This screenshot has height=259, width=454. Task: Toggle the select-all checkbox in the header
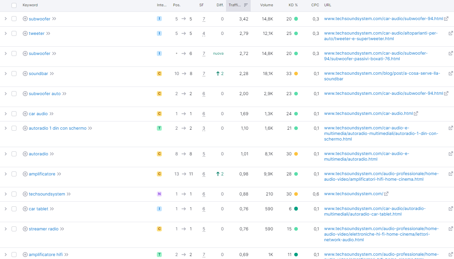coord(14,5)
